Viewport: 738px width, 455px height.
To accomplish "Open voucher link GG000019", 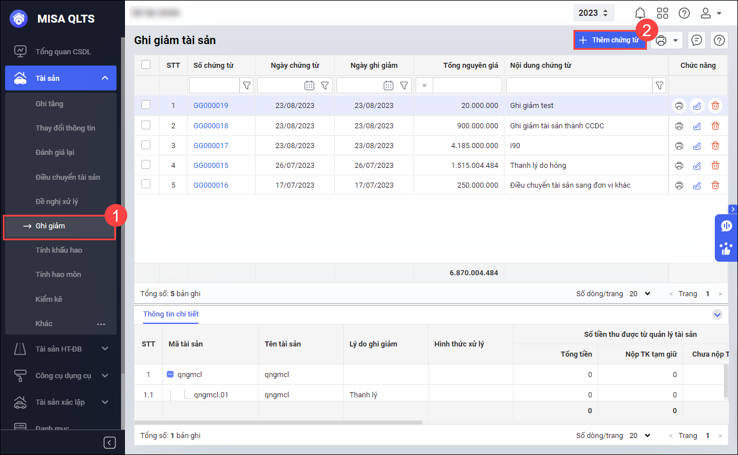I will 211,106.
